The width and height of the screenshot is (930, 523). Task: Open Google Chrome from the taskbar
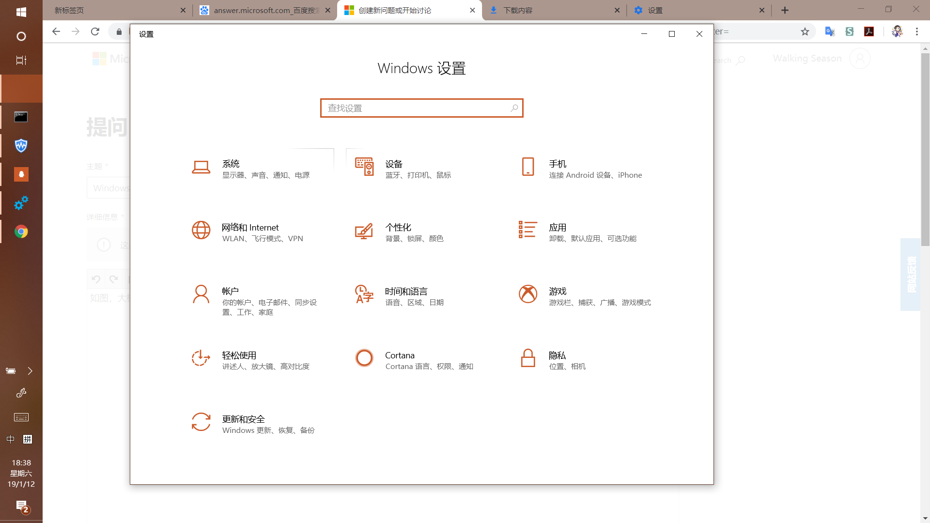click(21, 231)
